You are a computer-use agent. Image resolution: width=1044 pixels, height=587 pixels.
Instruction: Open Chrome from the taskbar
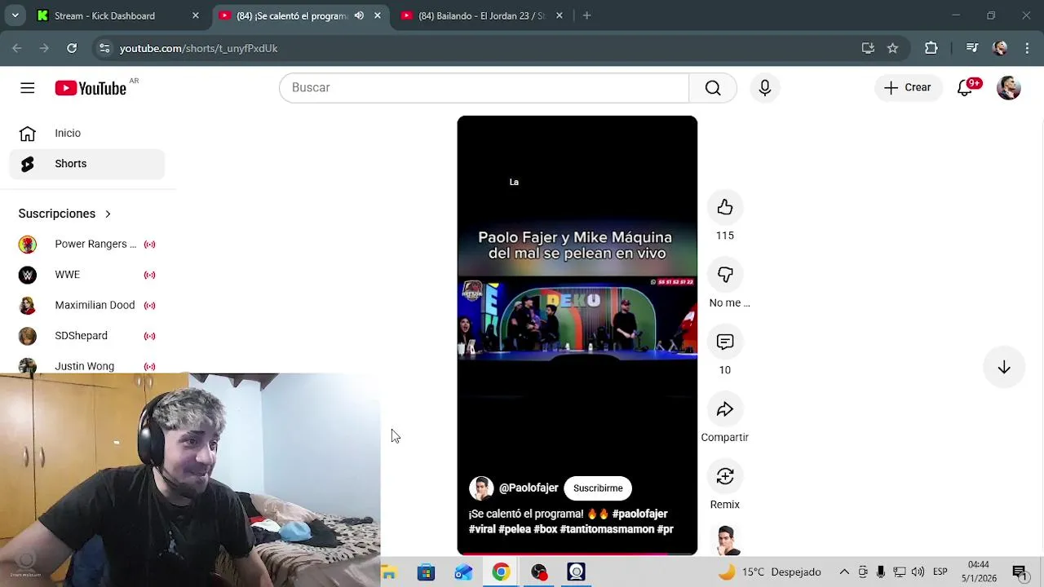(501, 572)
